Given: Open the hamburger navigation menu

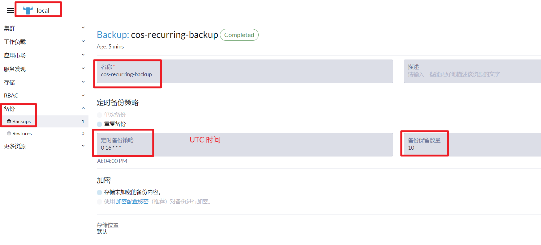Looking at the screenshot, I should 11,10.
